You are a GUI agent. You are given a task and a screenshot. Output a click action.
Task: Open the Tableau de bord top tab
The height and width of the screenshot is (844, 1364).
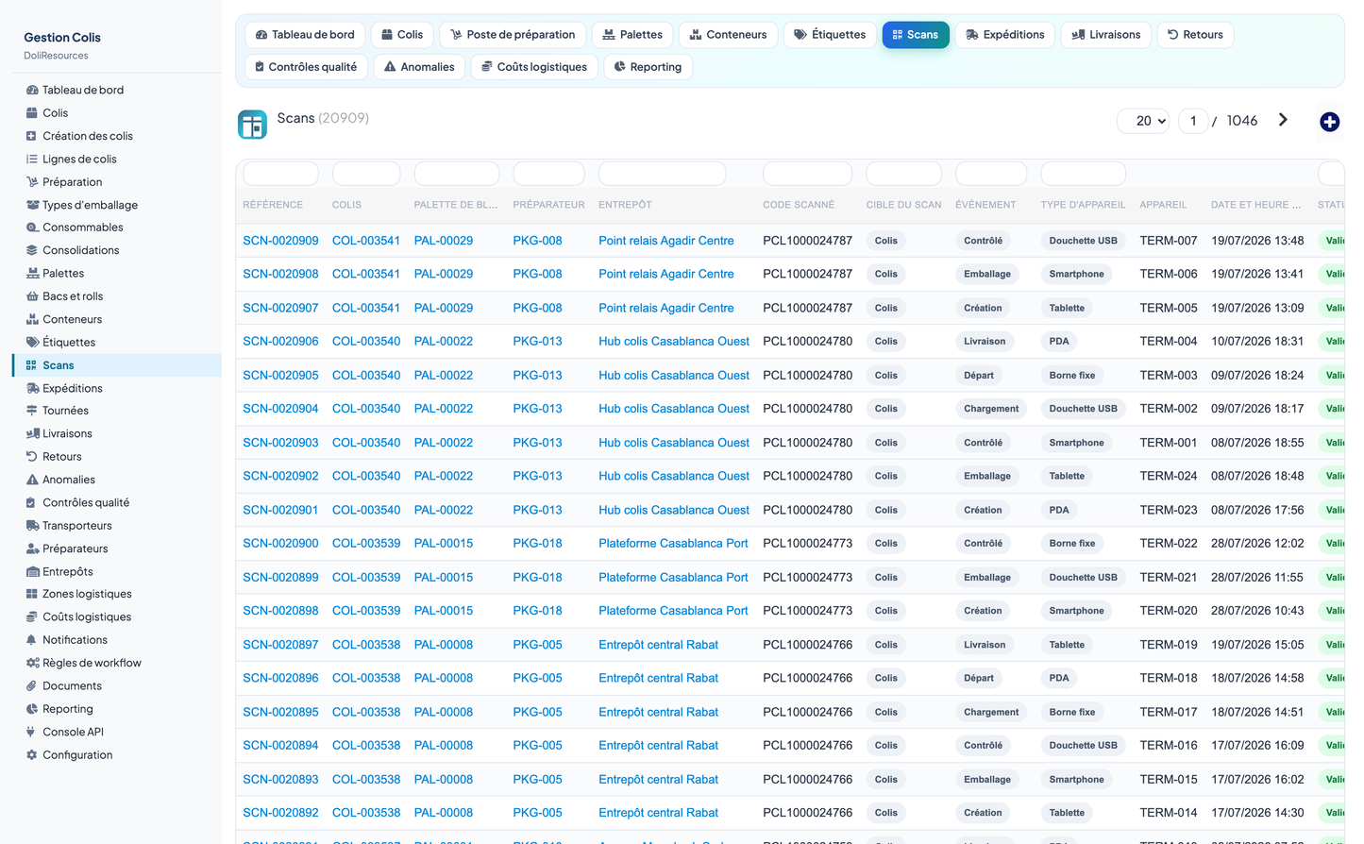[x=305, y=35]
